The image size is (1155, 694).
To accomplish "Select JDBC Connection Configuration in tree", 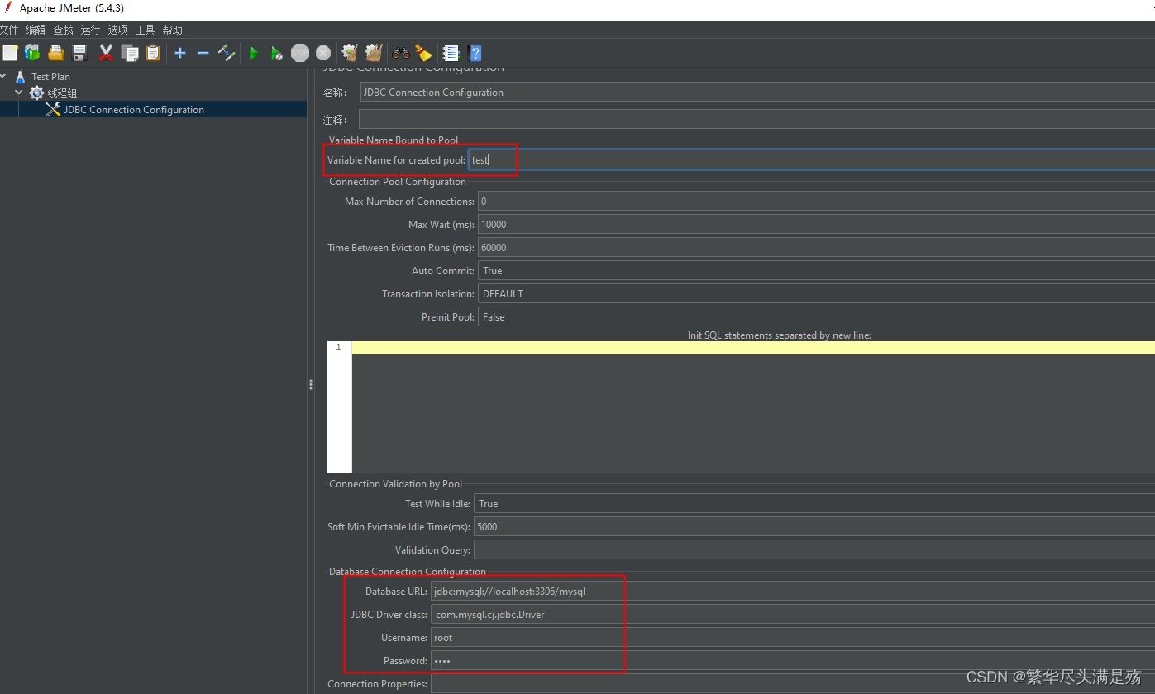I will (134, 110).
